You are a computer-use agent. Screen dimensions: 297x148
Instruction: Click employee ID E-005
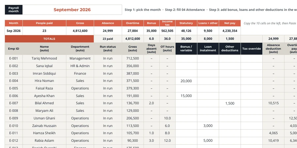14,88
